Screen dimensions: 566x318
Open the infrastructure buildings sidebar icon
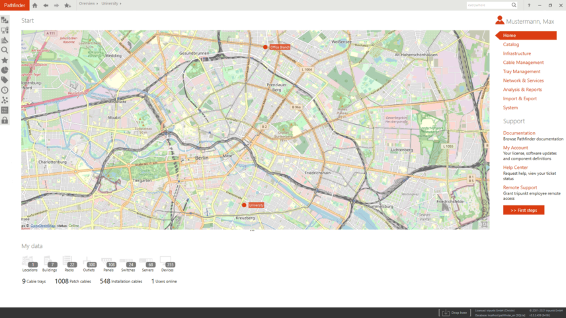coord(5,20)
